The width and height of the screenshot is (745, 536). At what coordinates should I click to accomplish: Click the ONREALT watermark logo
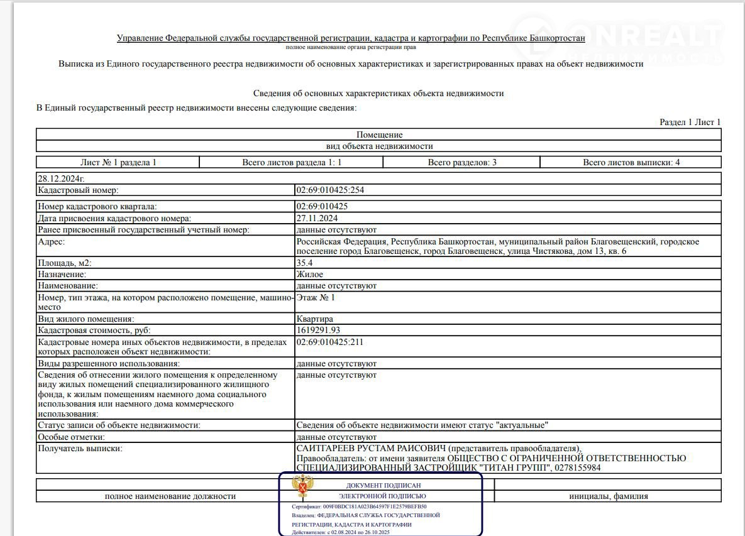click(619, 42)
